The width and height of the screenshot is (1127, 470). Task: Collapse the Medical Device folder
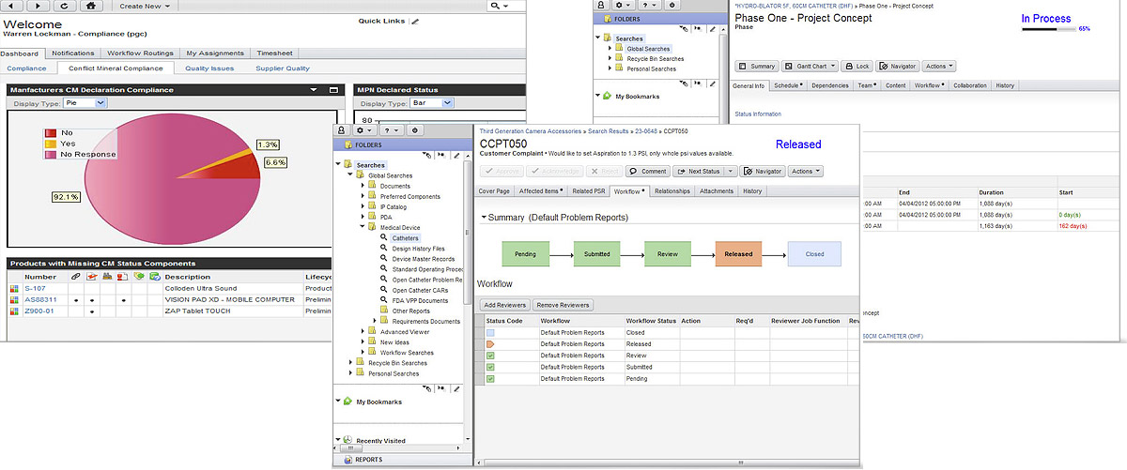coord(362,227)
